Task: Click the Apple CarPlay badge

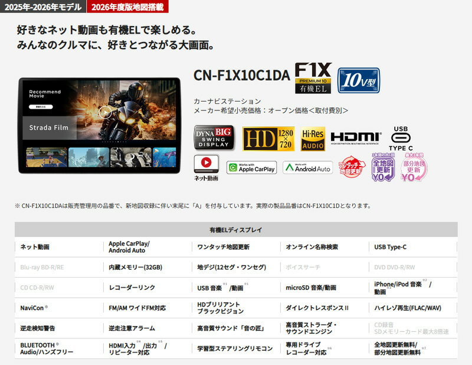Action: click(251, 168)
